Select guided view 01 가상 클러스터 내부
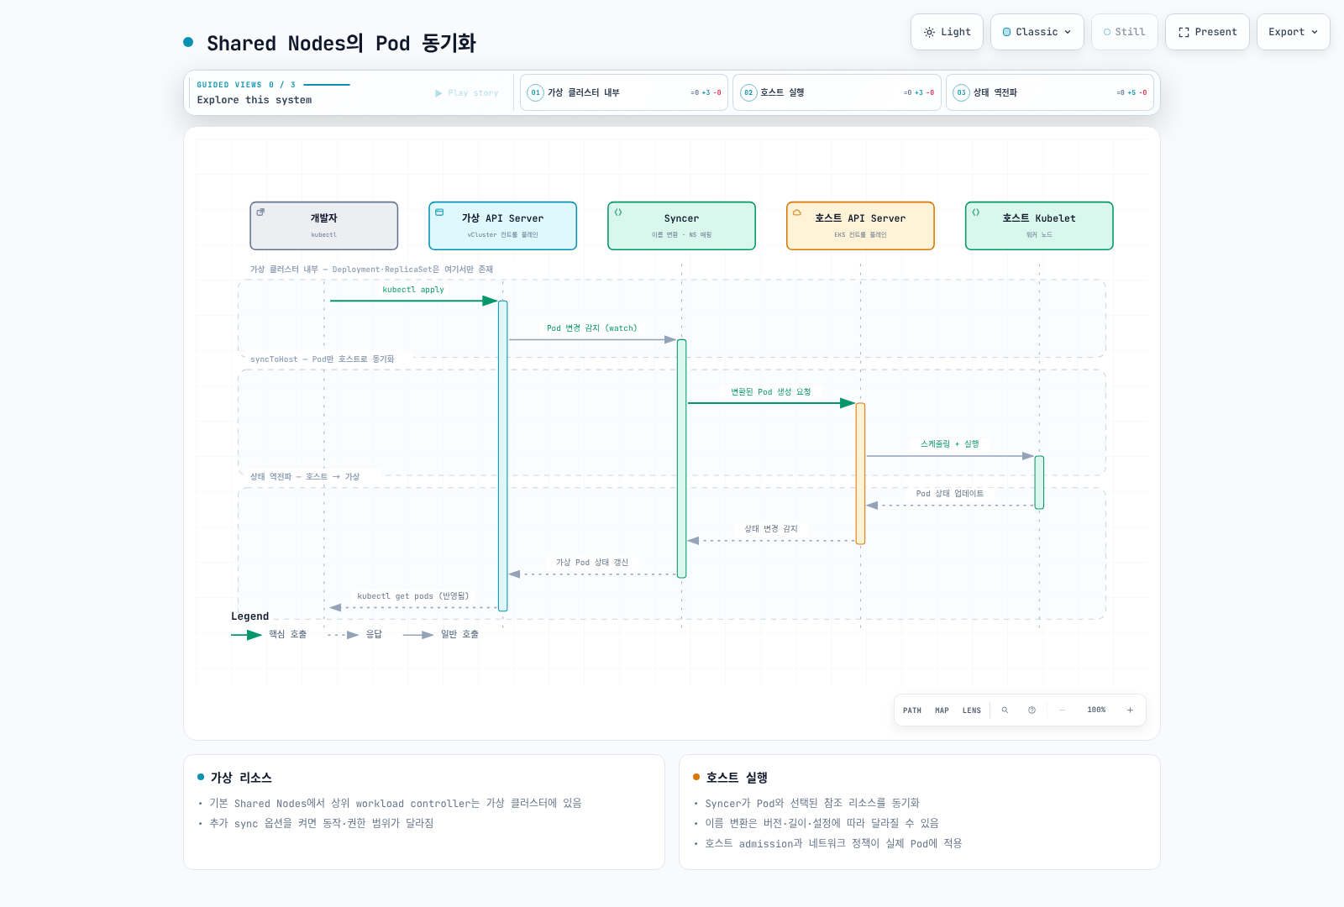This screenshot has height=907, width=1344. [624, 92]
